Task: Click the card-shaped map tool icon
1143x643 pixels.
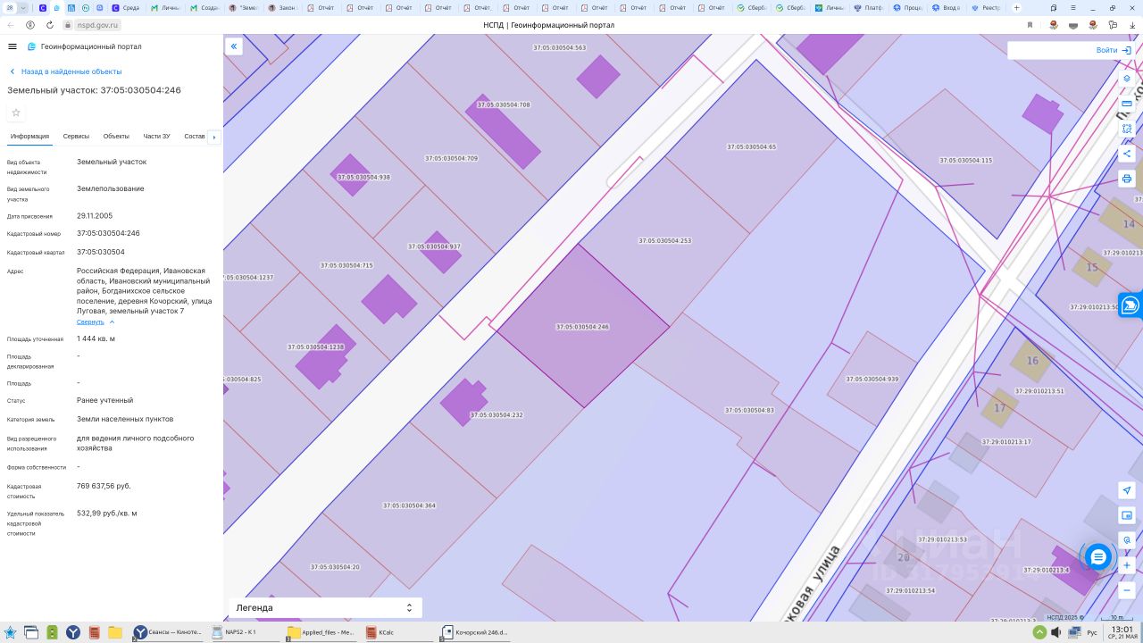Action: pos(1127,104)
